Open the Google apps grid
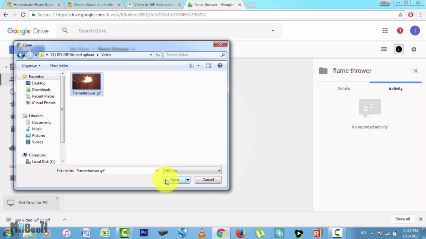 click(x=385, y=30)
